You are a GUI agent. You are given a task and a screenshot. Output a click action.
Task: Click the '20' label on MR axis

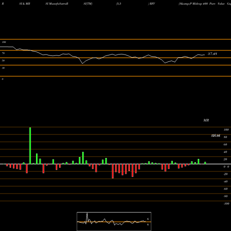(x=225, y=159)
